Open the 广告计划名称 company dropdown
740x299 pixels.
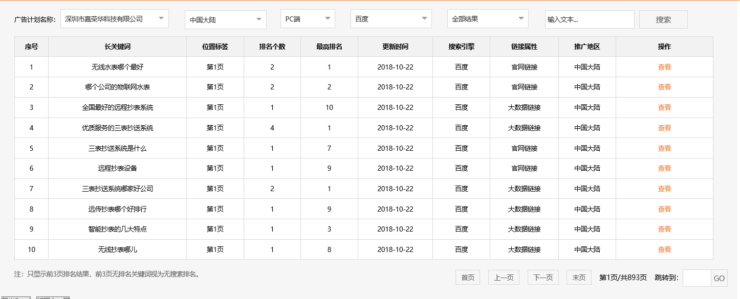tap(115, 18)
